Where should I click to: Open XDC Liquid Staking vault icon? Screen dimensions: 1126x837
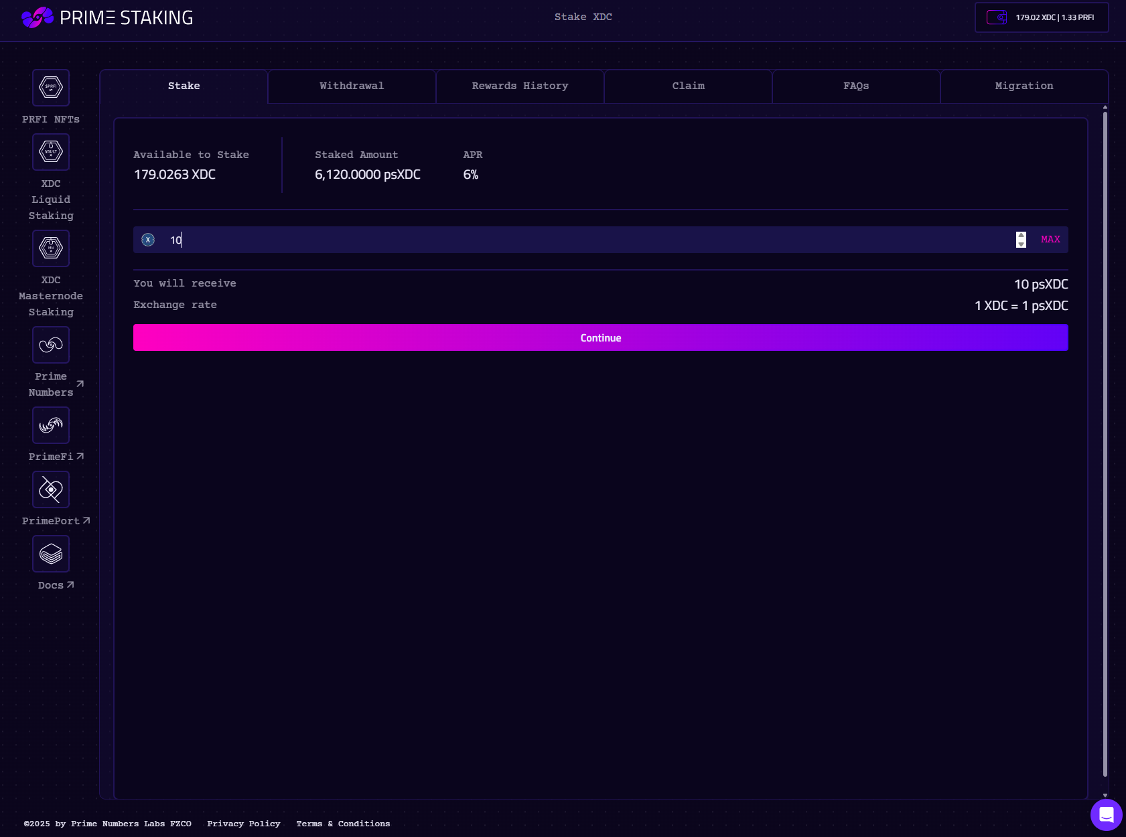tap(51, 152)
